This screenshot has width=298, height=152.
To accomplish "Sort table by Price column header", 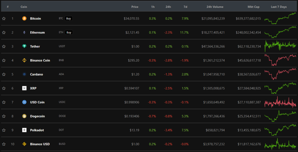I will click(x=135, y=7).
